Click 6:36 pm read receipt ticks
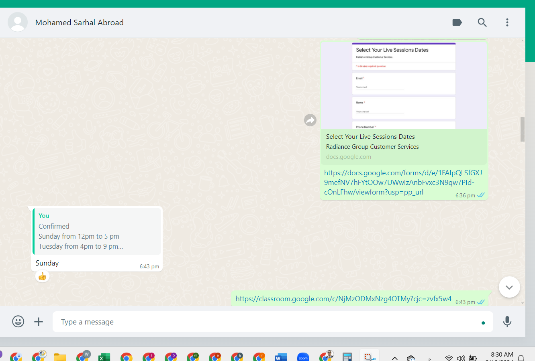 481,195
